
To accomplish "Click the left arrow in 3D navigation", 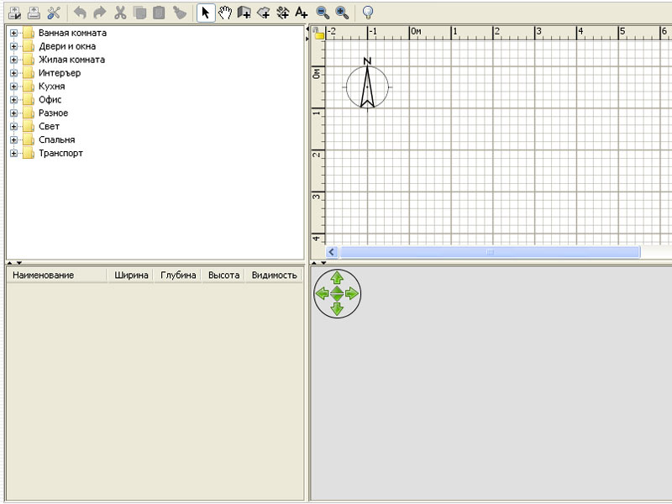I will pyautogui.click(x=322, y=293).
